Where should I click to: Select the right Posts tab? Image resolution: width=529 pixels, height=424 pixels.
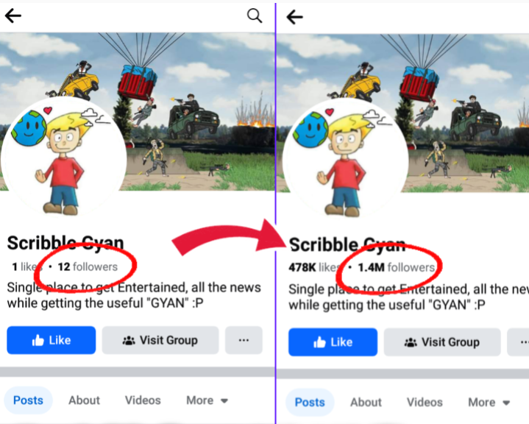(310, 403)
